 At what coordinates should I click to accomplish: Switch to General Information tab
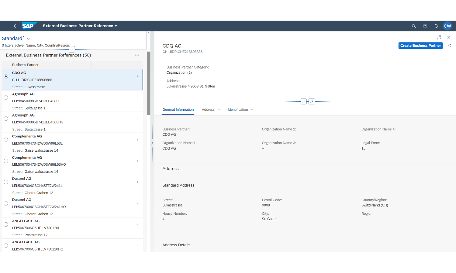coord(178,110)
